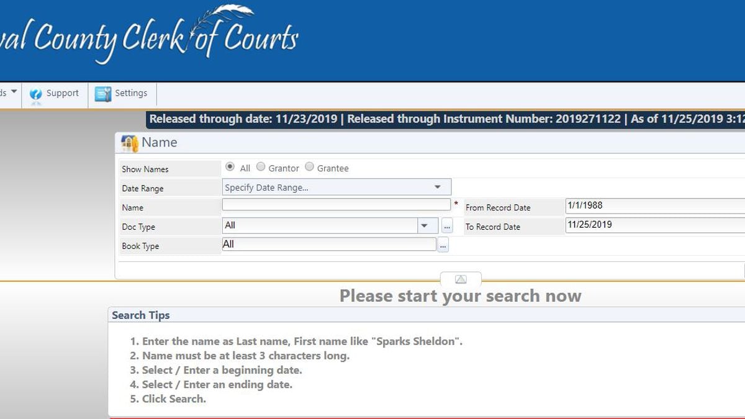Viewport: 745px width, 419px height.
Task: Click the Support help icon
Action: pos(36,94)
